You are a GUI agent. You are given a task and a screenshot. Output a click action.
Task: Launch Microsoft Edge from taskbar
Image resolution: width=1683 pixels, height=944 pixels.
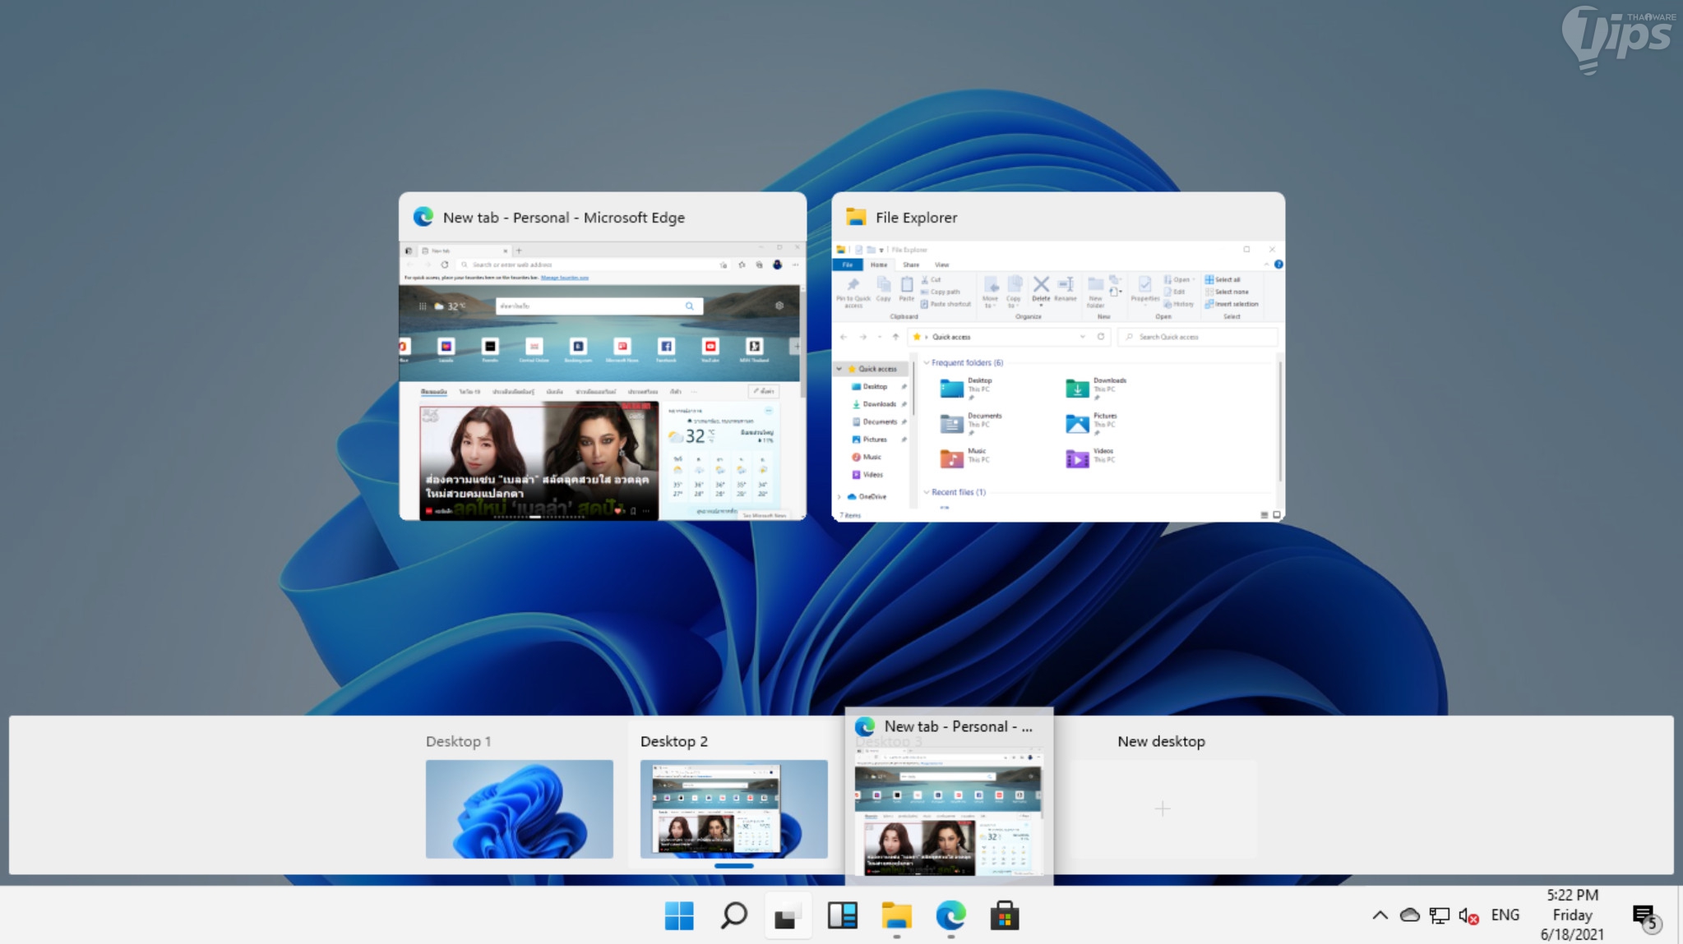pos(950,915)
